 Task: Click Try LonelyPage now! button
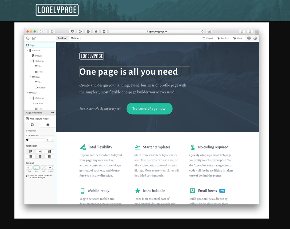click(x=149, y=109)
